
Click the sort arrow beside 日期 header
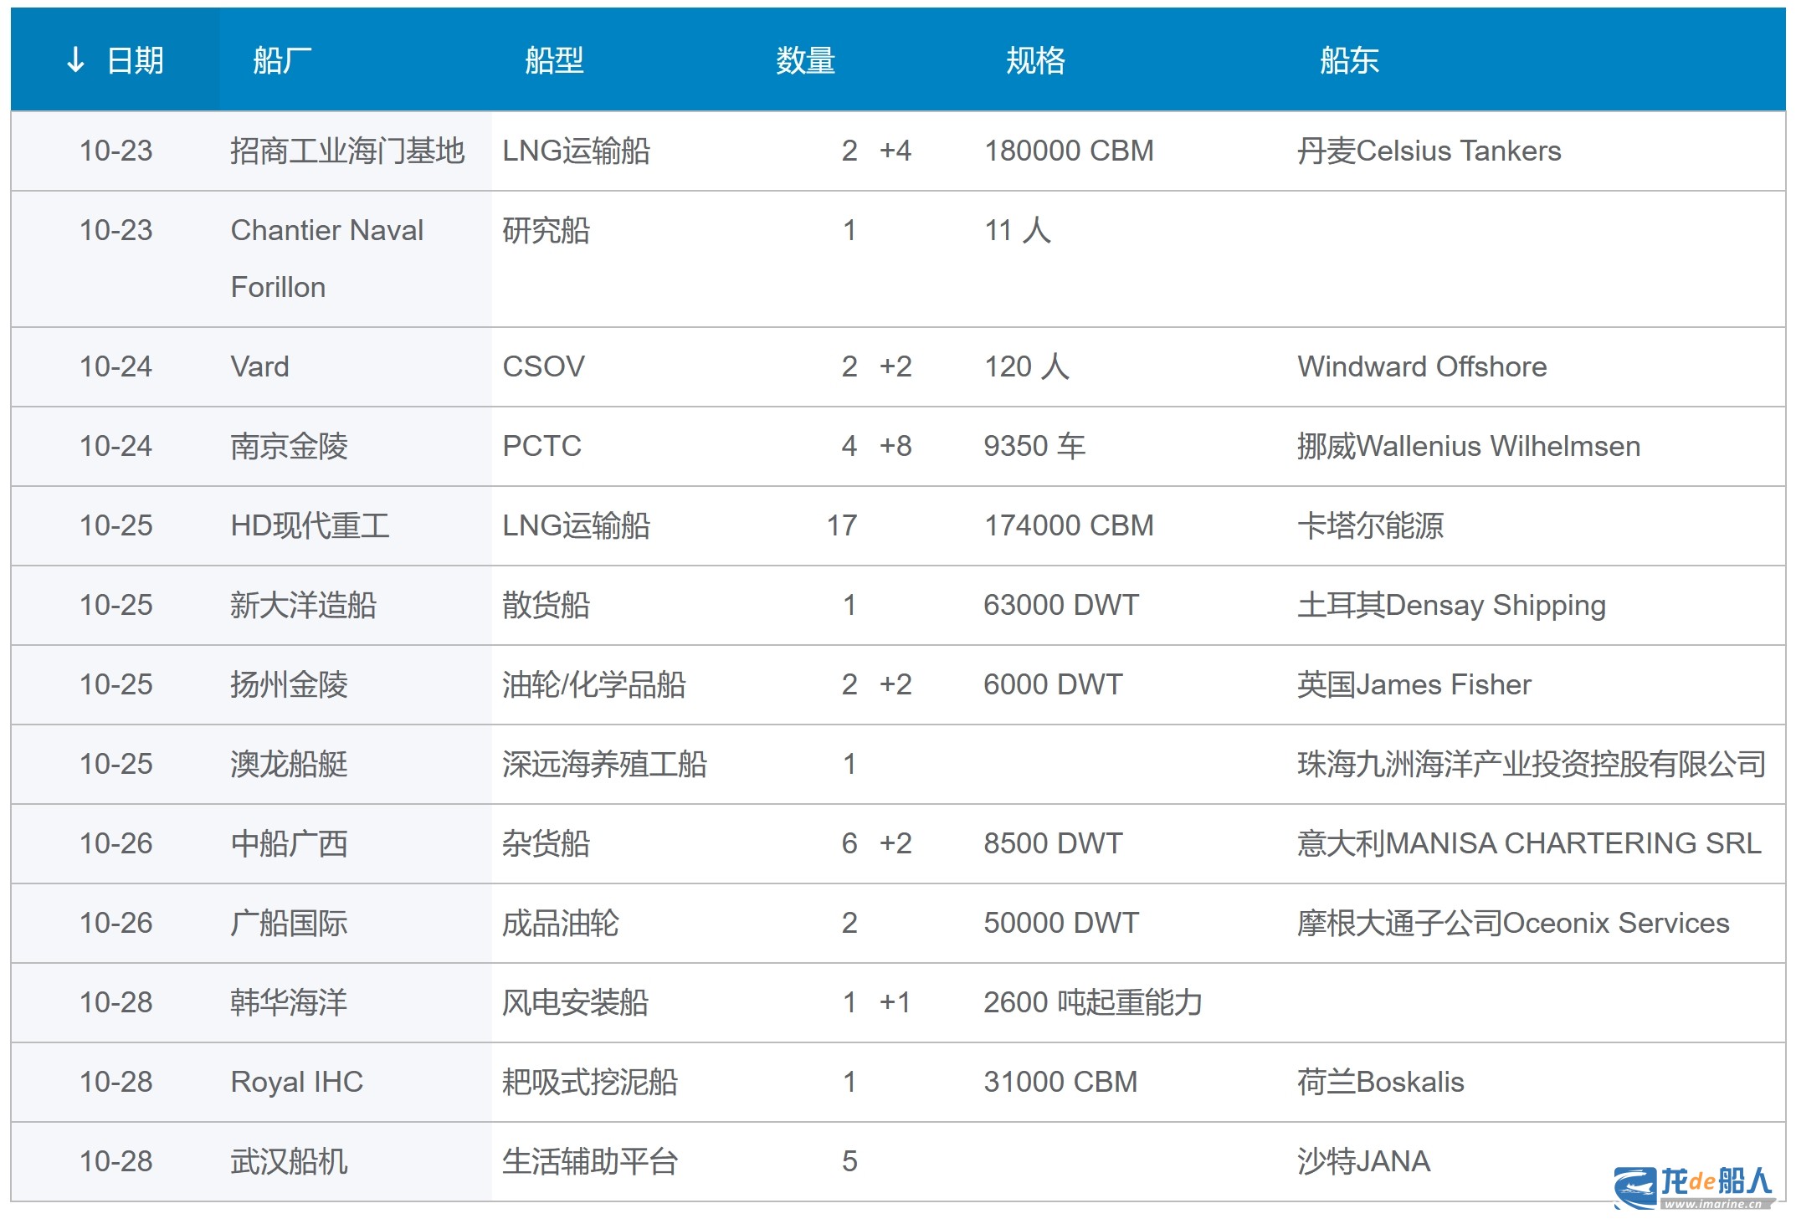click(75, 60)
